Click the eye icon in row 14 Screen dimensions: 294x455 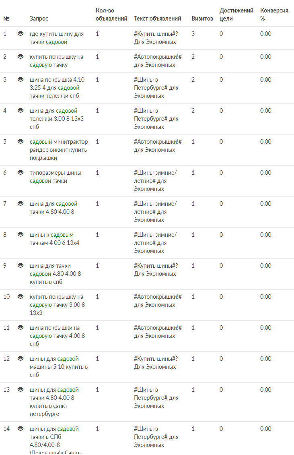(21, 429)
